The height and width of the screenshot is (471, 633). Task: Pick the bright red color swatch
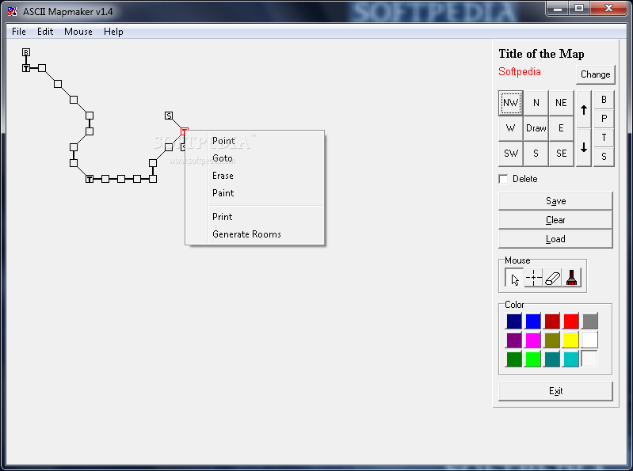click(571, 321)
